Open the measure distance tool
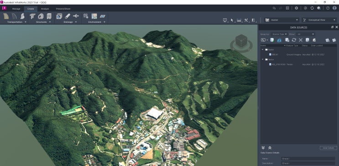339x166 pixels. coord(239,20)
